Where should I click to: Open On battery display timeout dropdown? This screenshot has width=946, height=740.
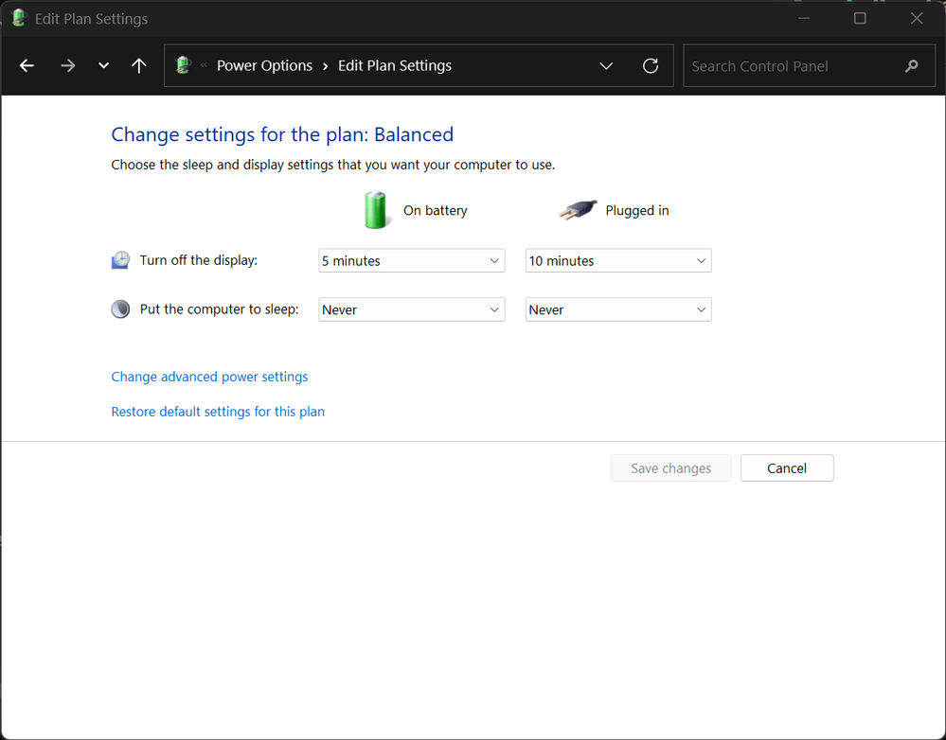pyautogui.click(x=411, y=261)
